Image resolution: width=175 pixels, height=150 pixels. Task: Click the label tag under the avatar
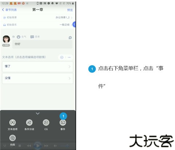[6, 45]
